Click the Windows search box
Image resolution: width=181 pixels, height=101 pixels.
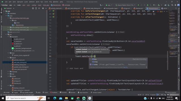click(x=26, y=98)
